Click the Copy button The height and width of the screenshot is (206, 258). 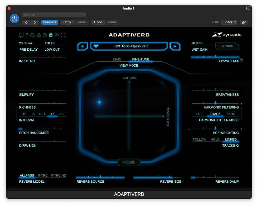point(67,22)
